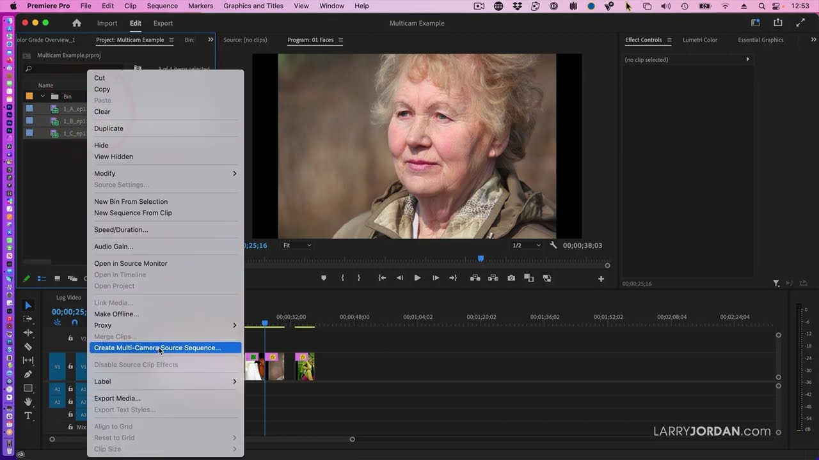Toggle insert sequences as nests
The height and width of the screenshot is (460, 819).
(57, 323)
